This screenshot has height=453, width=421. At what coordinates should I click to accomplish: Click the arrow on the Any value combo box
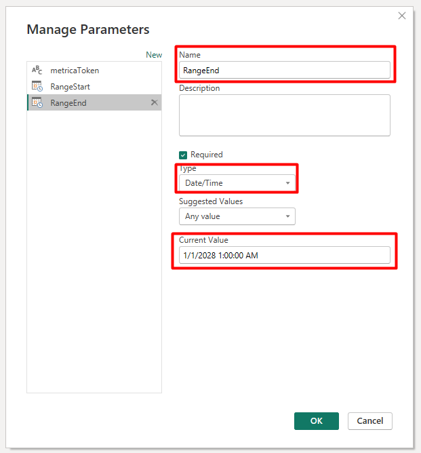click(x=287, y=216)
